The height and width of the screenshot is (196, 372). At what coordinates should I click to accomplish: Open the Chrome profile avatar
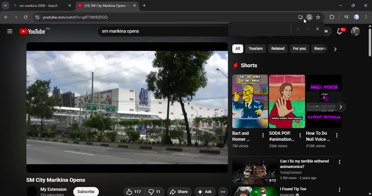[x=357, y=17]
